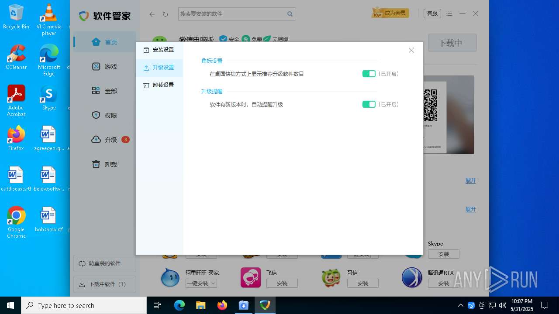This screenshot has width=559, height=314.
Task: Open 游戏 section in sidebar
Action: [x=105, y=67]
